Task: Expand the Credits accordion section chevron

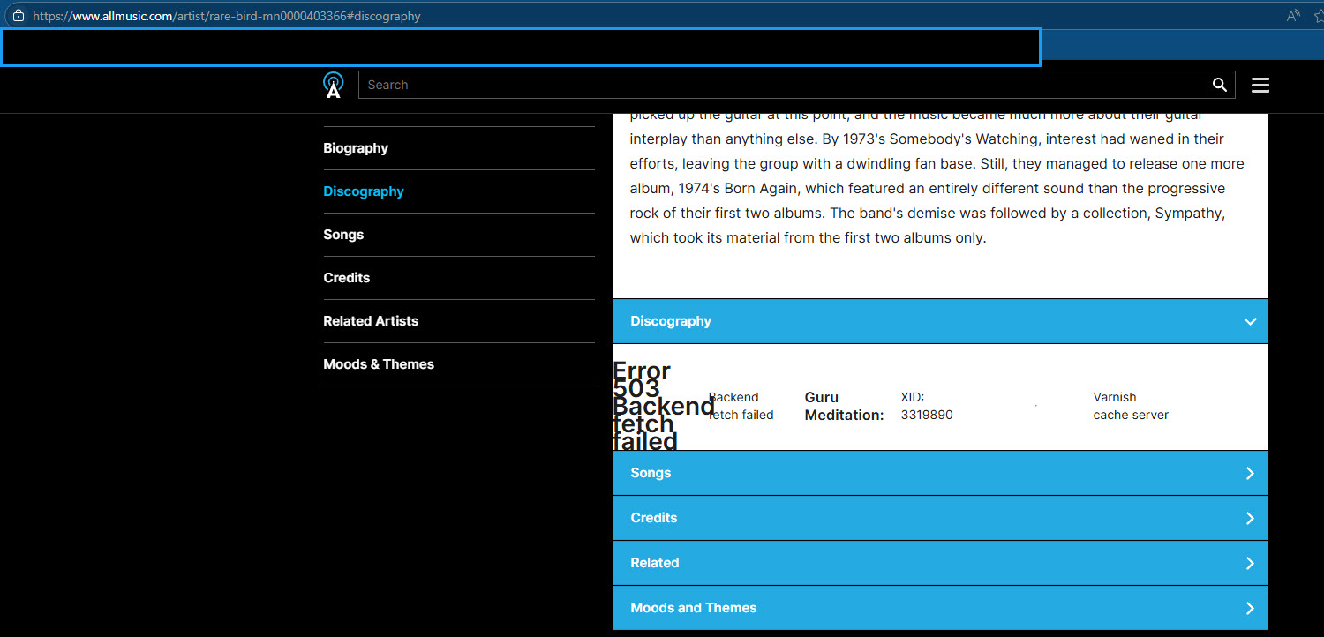Action: coord(1249,518)
